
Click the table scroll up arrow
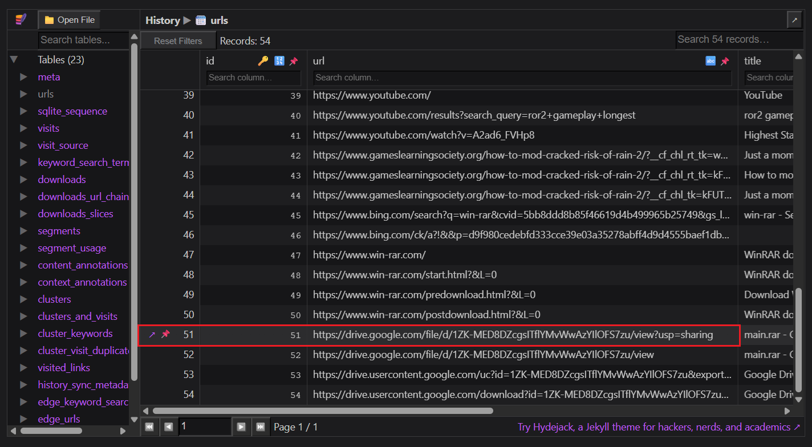click(799, 55)
